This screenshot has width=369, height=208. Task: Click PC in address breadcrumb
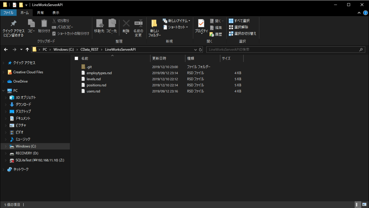(45, 49)
